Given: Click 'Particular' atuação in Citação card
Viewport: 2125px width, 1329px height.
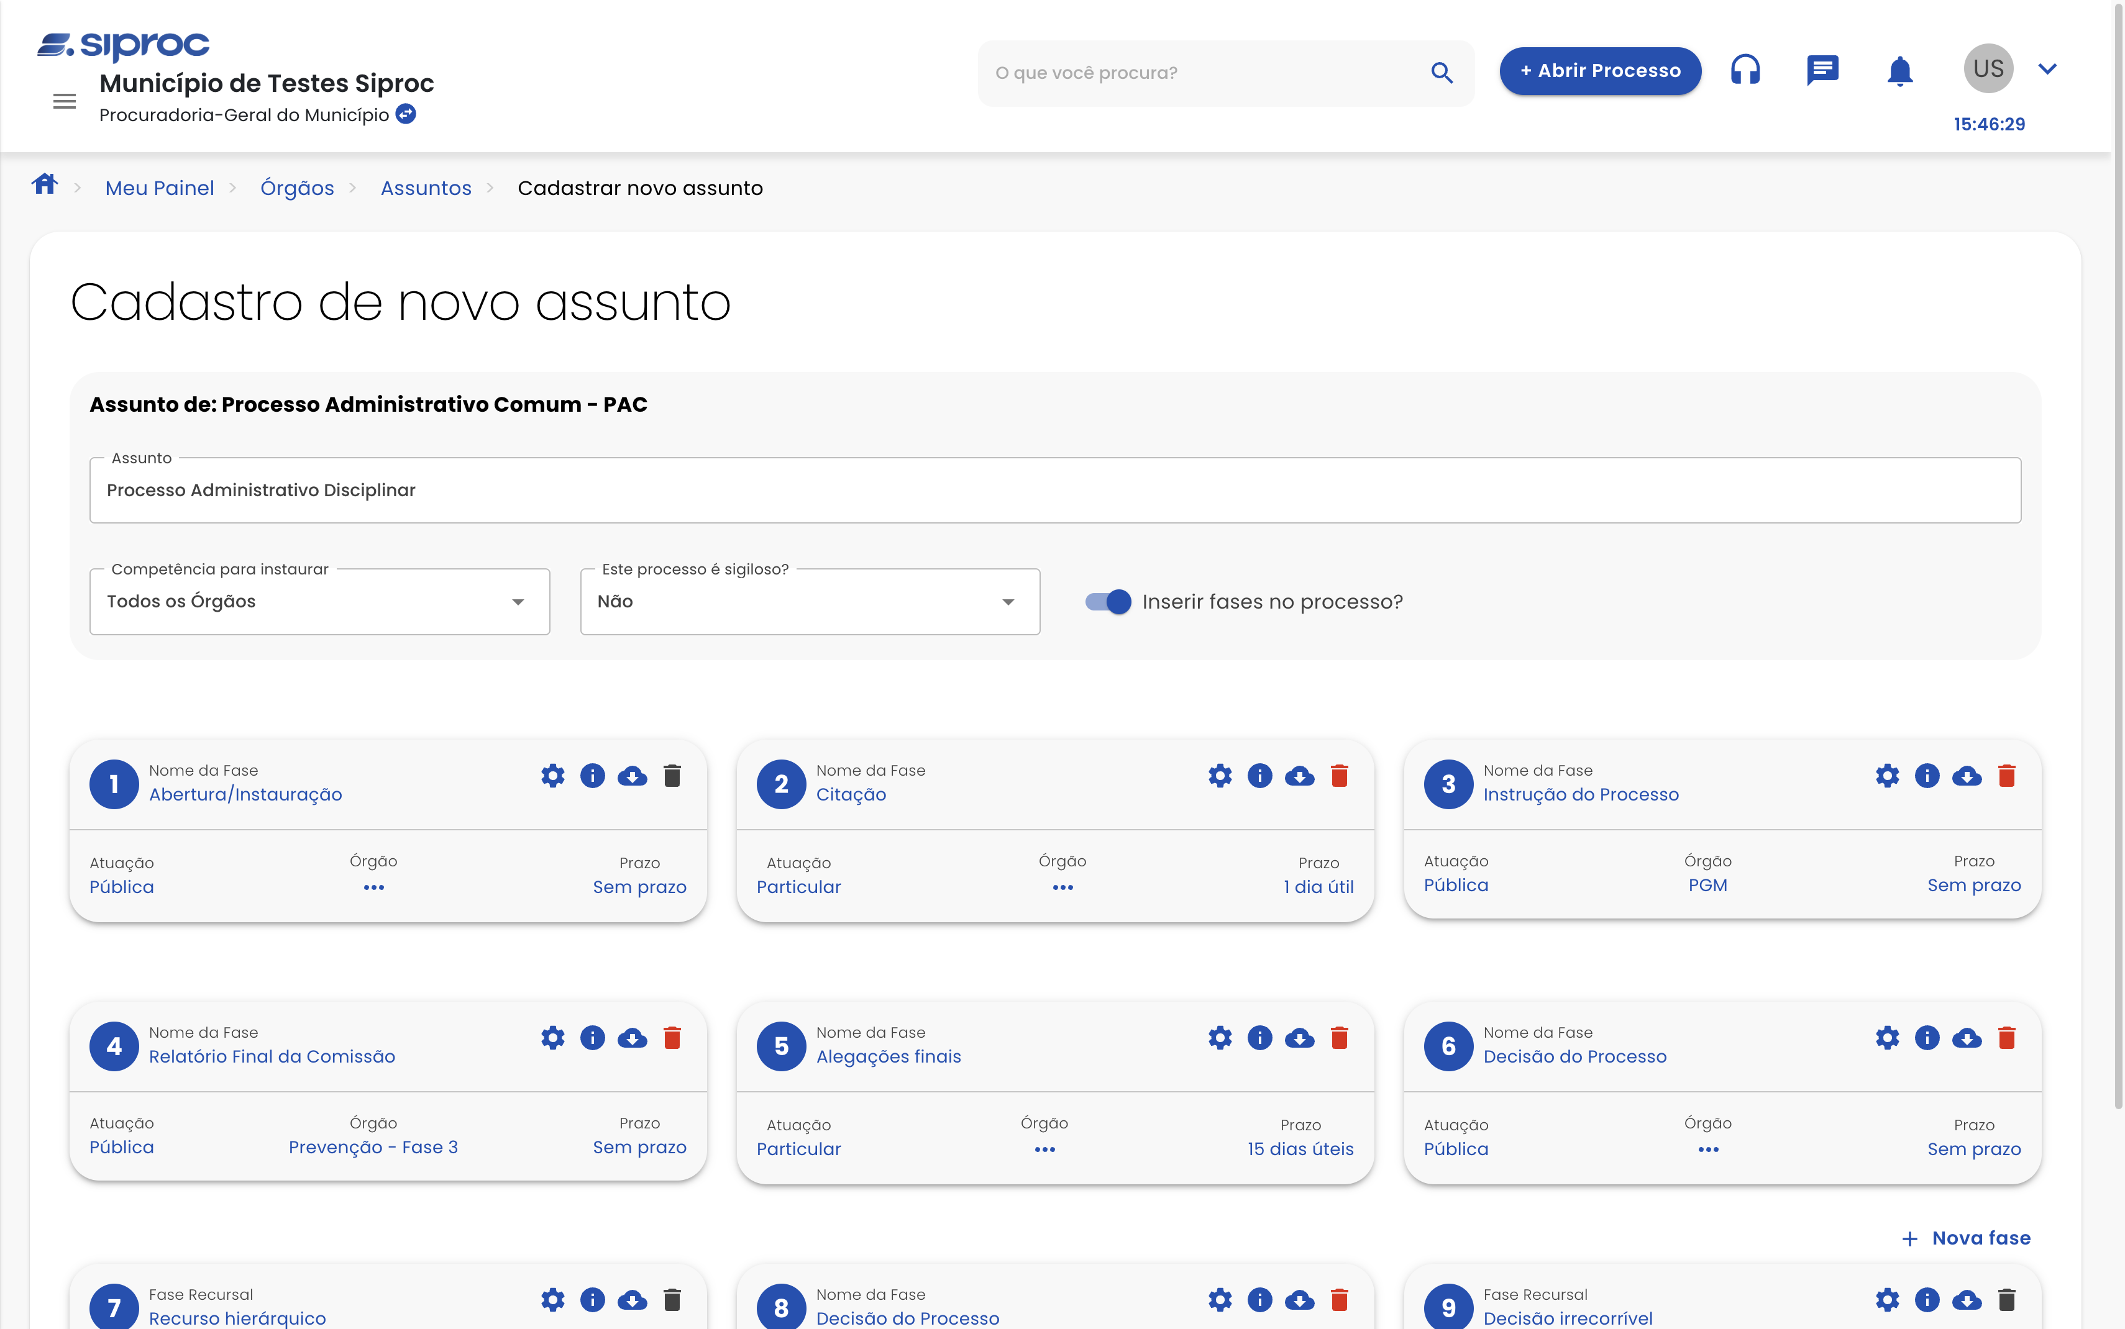Looking at the screenshot, I should pos(798,887).
